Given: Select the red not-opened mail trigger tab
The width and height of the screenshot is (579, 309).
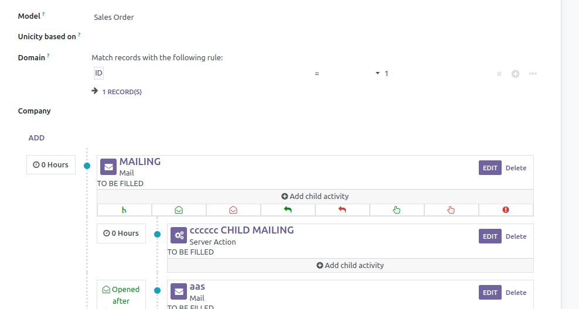Looking at the screenshot, I should tap(233, 210).
